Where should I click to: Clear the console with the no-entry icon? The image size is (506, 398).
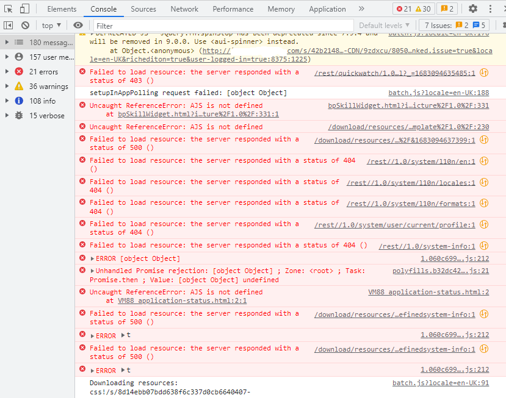pyautogui.click(x=24, y=25)
